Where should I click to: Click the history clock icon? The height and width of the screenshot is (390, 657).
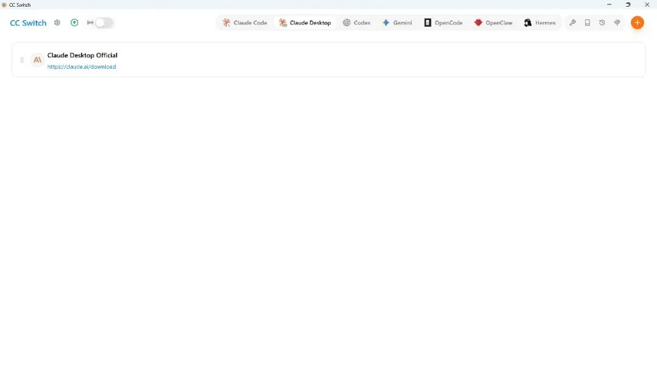click(602, 22)
